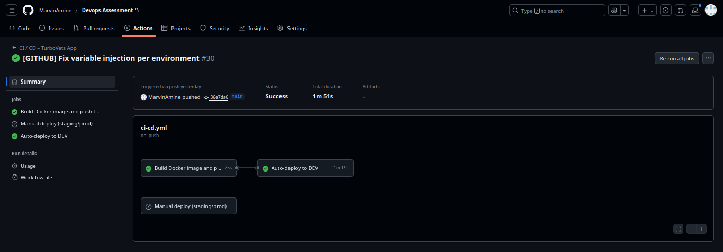
Task: Switch to the Projects tab
Action: pyautogui.click(x=176, y=28)
